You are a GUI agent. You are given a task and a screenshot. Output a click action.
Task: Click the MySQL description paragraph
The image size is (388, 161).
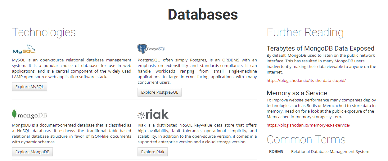coord(71,68)
